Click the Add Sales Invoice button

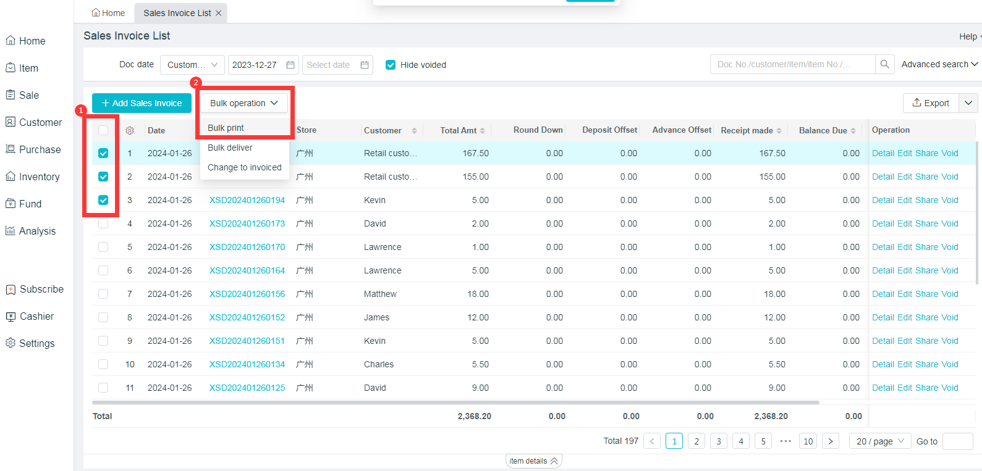(142, 103)
